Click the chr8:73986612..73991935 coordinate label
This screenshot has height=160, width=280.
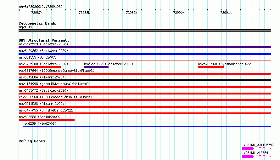pos(41,7)
